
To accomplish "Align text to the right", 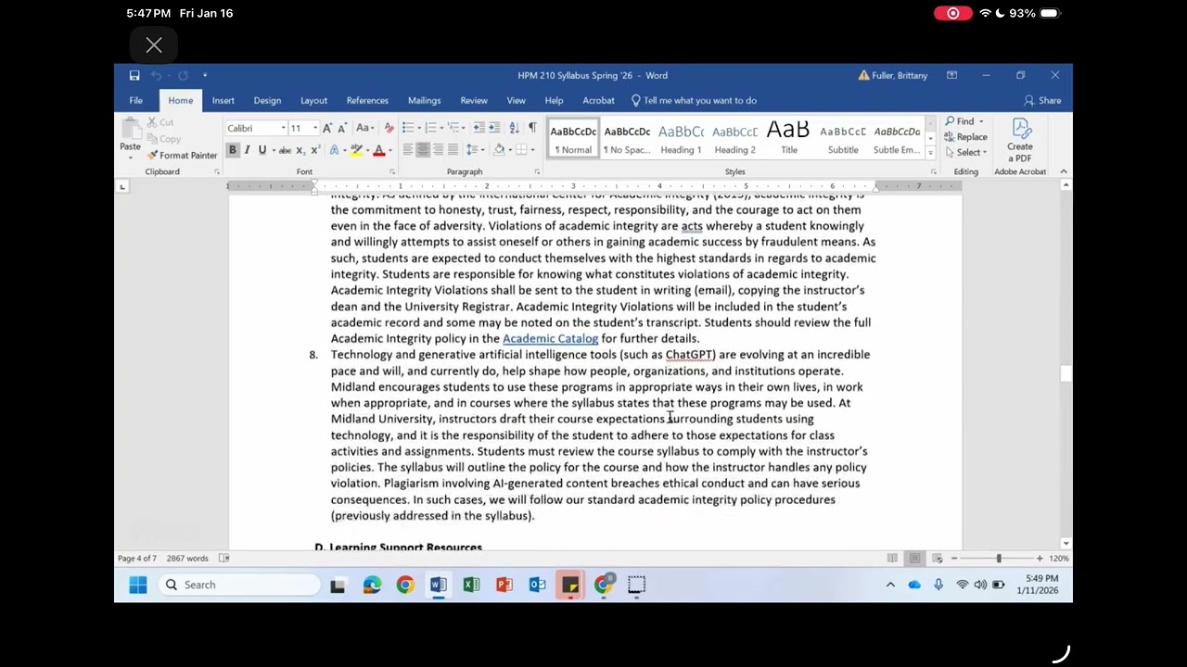I will (438, 150).
